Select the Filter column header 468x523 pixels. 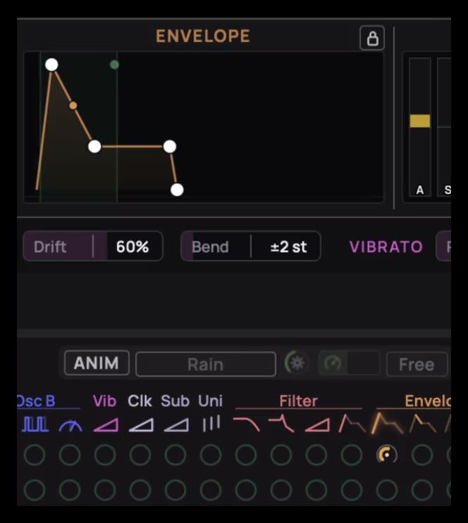pos(299,401)
